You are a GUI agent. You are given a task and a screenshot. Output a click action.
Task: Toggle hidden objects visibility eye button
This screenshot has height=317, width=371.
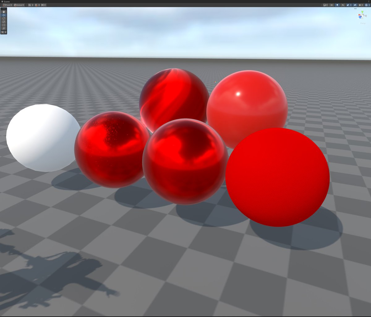pos(355,5)
